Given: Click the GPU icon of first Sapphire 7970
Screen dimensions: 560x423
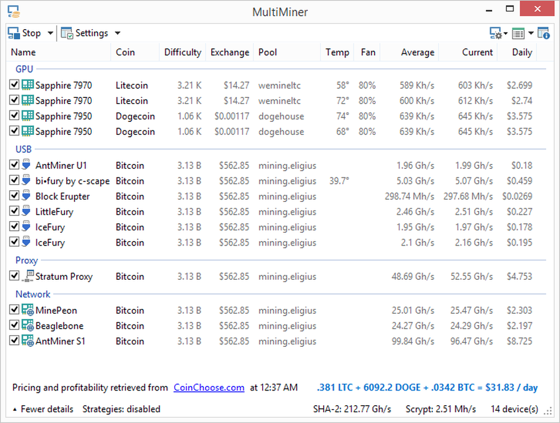Looking at the screenshot, I should pos(28,85).
